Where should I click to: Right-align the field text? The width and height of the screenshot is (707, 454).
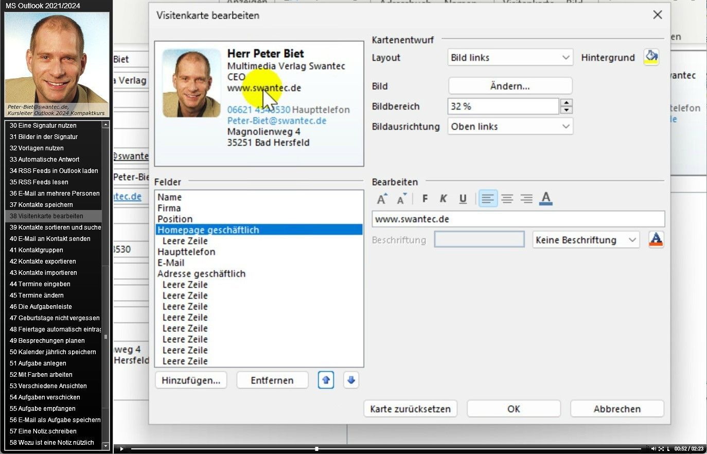526,199
